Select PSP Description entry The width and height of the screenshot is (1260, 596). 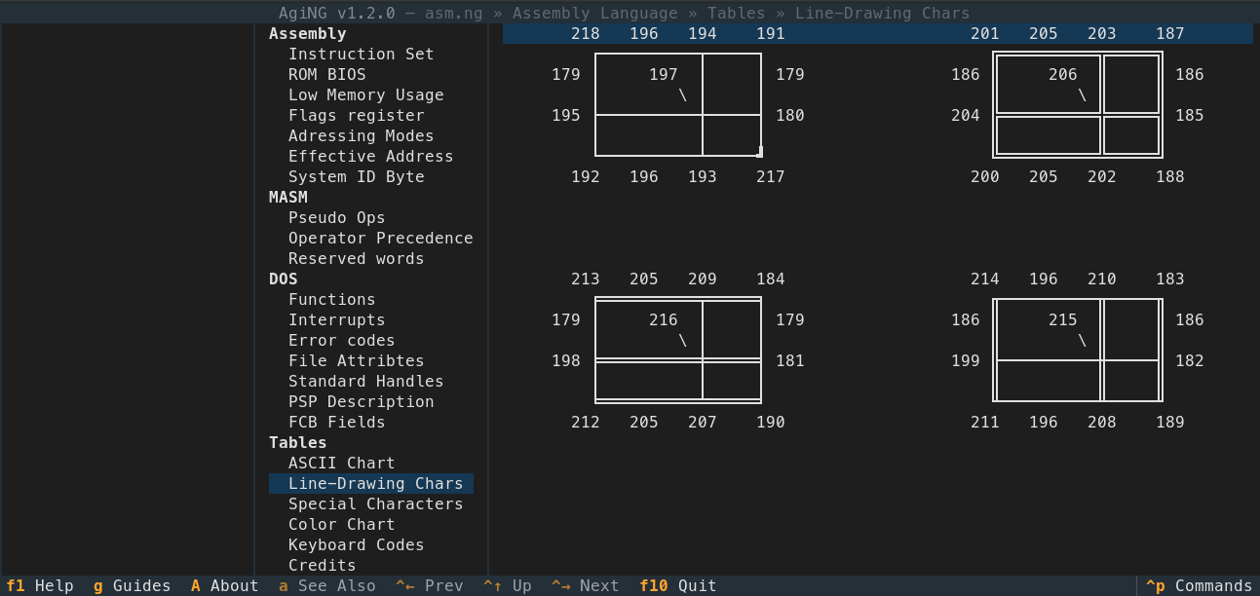pyautogui.click(x=362, y=402)
